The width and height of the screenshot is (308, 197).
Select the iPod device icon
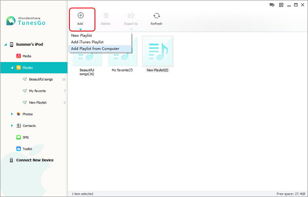tap(12, 44)
